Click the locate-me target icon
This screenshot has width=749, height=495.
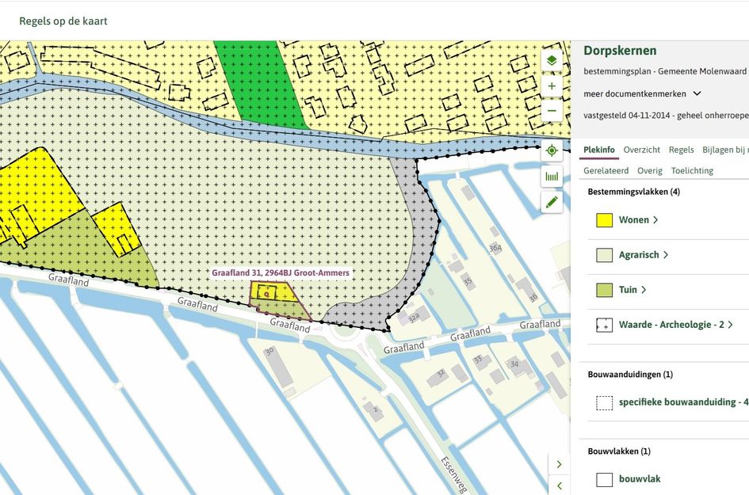[552, 150]
